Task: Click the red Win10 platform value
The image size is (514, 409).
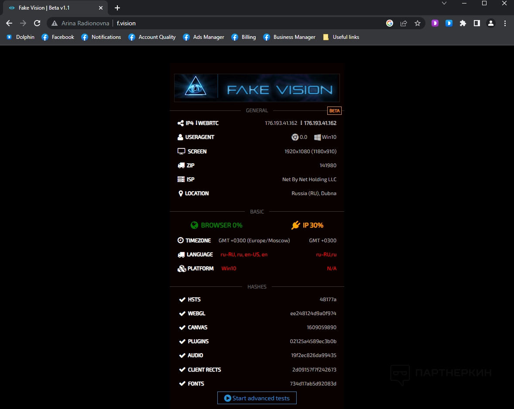Action: point(229,268)
